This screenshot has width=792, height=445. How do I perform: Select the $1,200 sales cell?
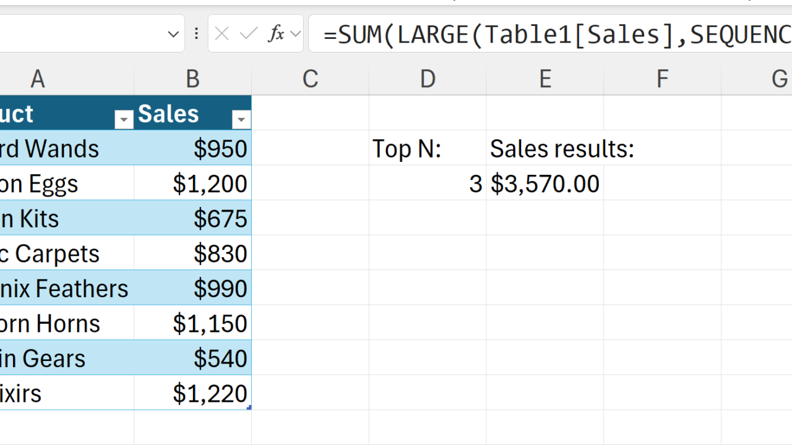pos(193,184)
